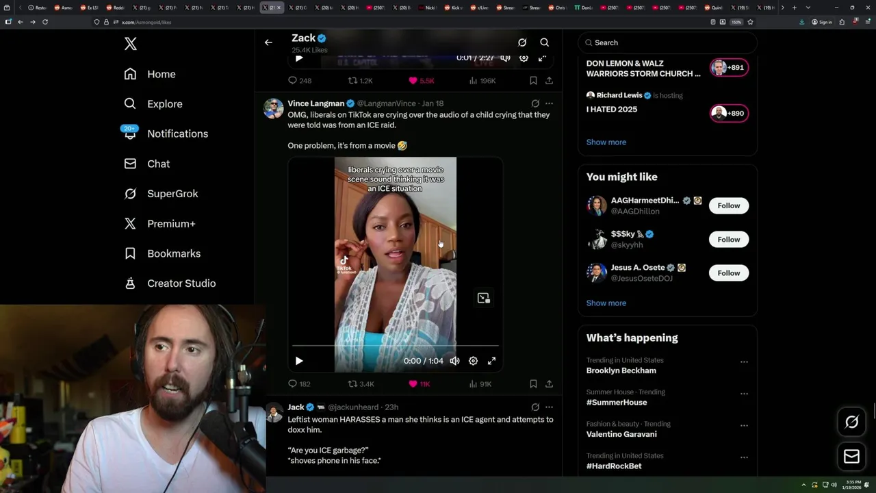Play the TikTok video in Vince Langman's post
876x493 pixels.
tap(299, 361)
